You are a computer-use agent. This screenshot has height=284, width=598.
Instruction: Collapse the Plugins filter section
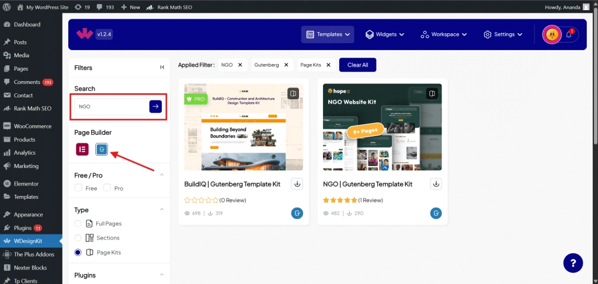[162, 275]
